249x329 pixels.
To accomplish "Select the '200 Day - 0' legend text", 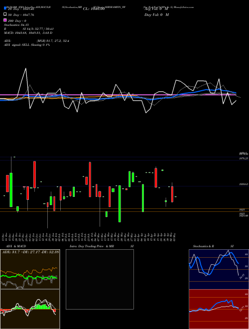I will point(17,21).
